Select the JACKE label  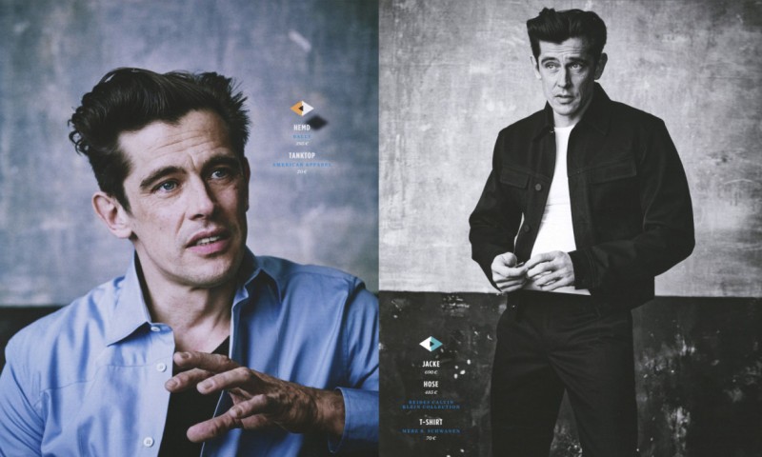pyautogui.click(x=431, y=365)
